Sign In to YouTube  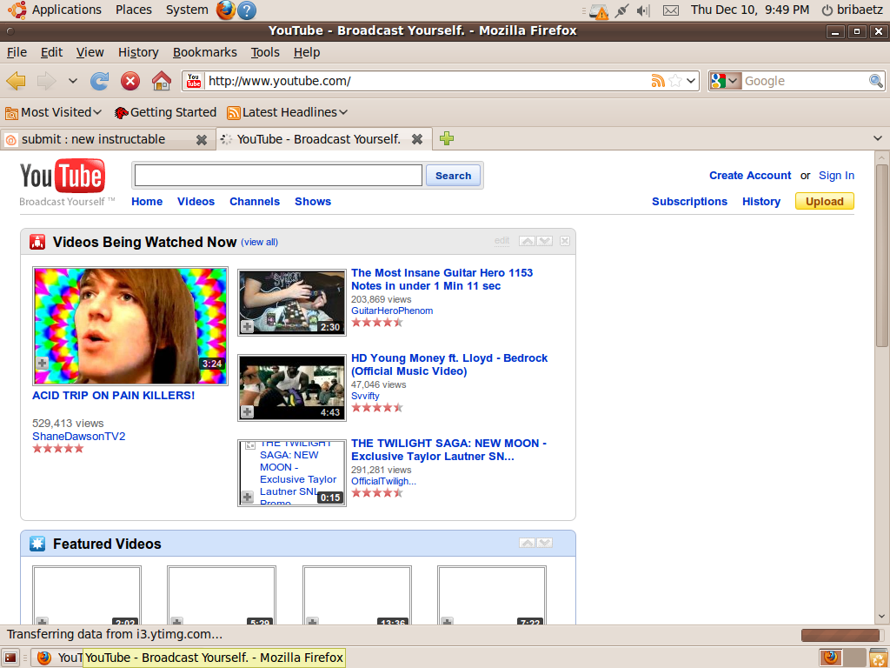pyautogui.click(x=836, y=175)
